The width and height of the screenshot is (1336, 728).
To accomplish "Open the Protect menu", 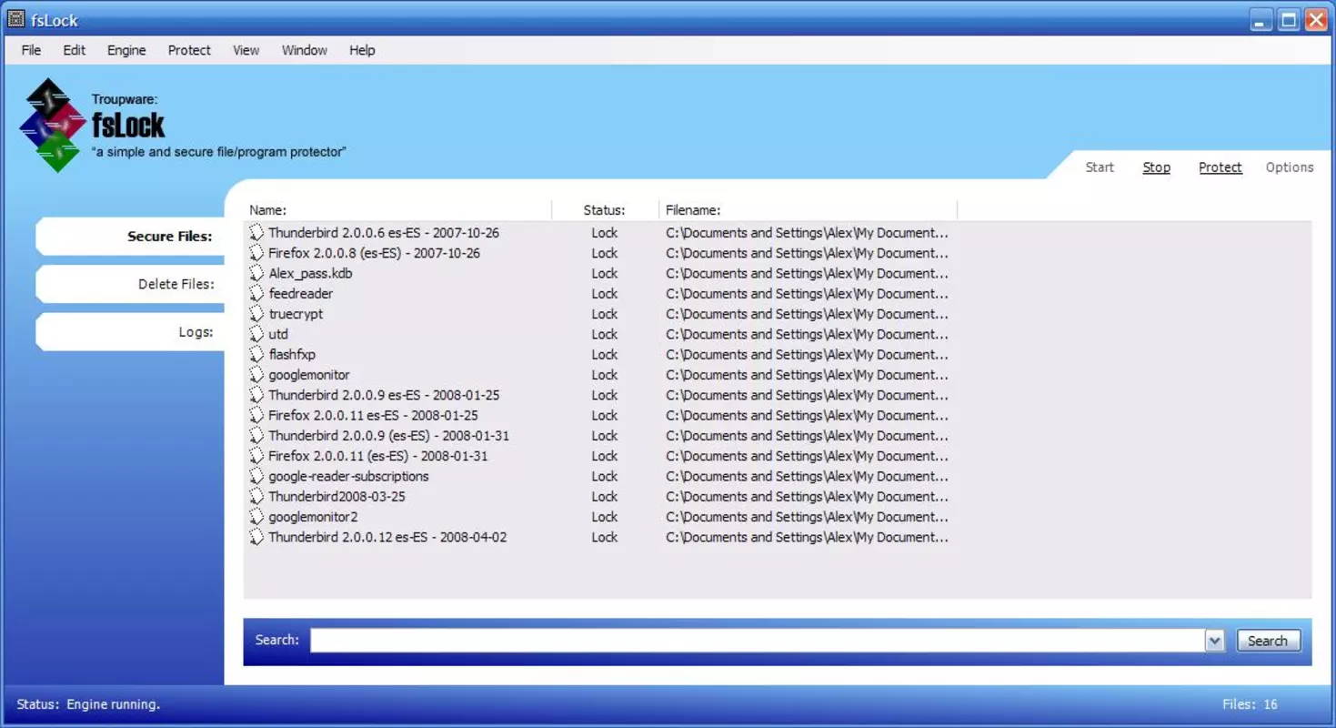I will 189,50.
